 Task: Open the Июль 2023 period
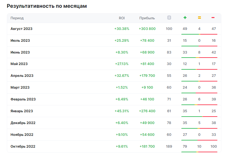20,41
